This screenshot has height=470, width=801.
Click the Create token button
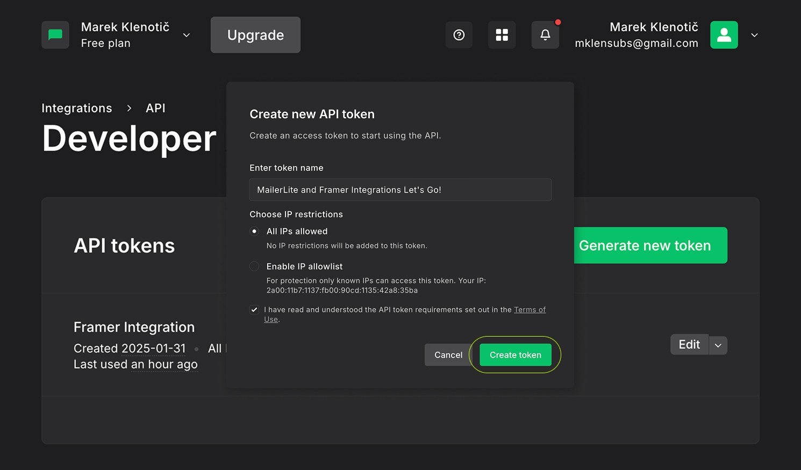point(514,354)
